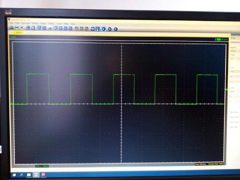Open the Trigger menu
The width and height of the screenshot is (240, 180).
(43, 23)
